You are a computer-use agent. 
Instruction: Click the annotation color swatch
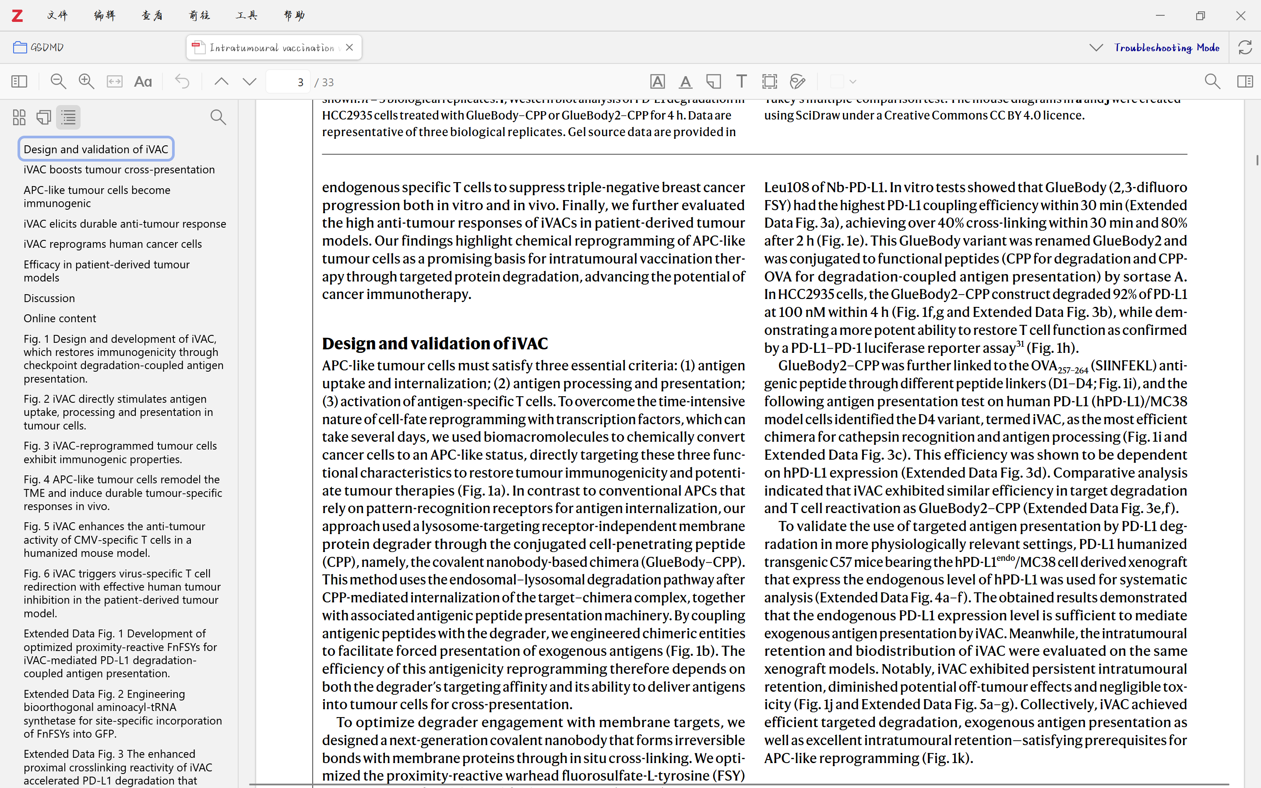(836, 82)
